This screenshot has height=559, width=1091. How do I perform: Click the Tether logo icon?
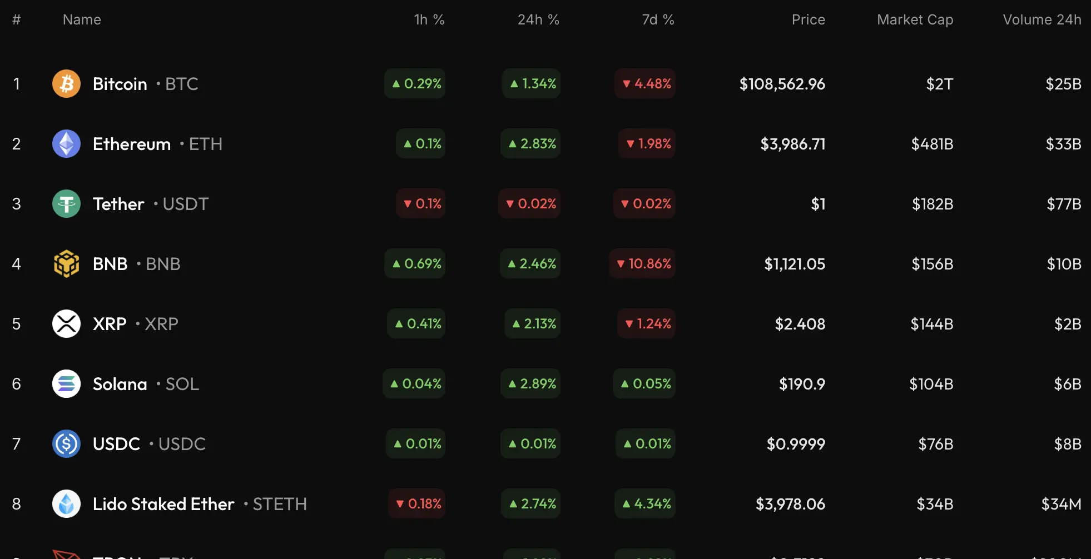(66, 204)
